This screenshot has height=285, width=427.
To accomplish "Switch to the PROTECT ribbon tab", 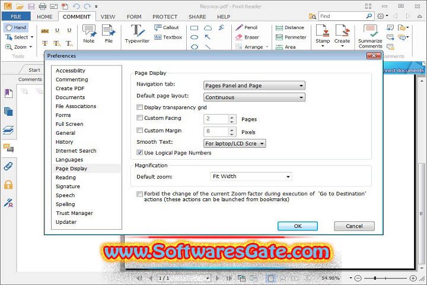I will click(x=165, y=17).
